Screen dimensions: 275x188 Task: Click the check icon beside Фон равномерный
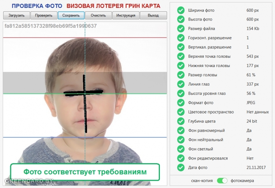coord(181,131)
